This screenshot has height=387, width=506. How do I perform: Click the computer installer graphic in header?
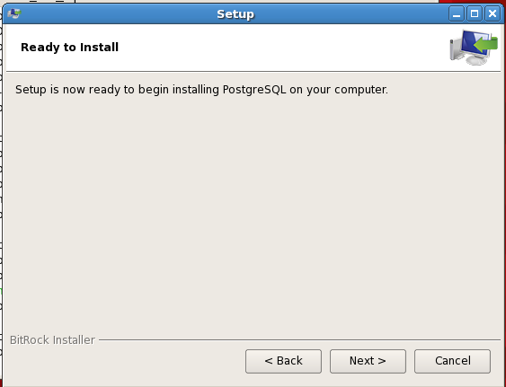click(474, 47)
